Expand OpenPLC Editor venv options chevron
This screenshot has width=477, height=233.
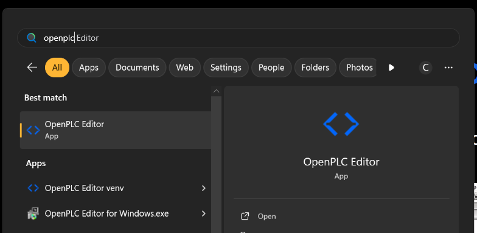[x=203, y=189]
